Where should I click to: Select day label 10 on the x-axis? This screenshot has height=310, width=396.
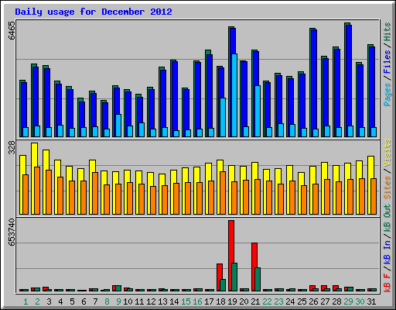coord(128,301)
